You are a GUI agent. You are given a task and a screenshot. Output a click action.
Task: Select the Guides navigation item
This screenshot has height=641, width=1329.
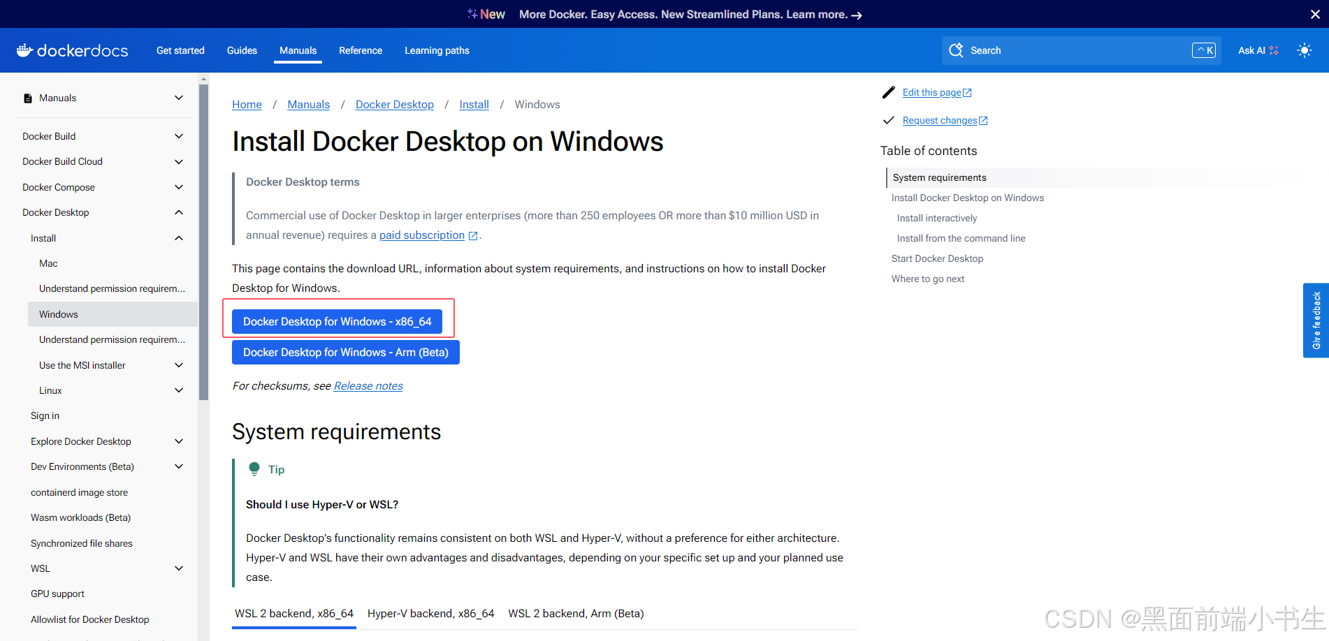(x=242, y=50)
